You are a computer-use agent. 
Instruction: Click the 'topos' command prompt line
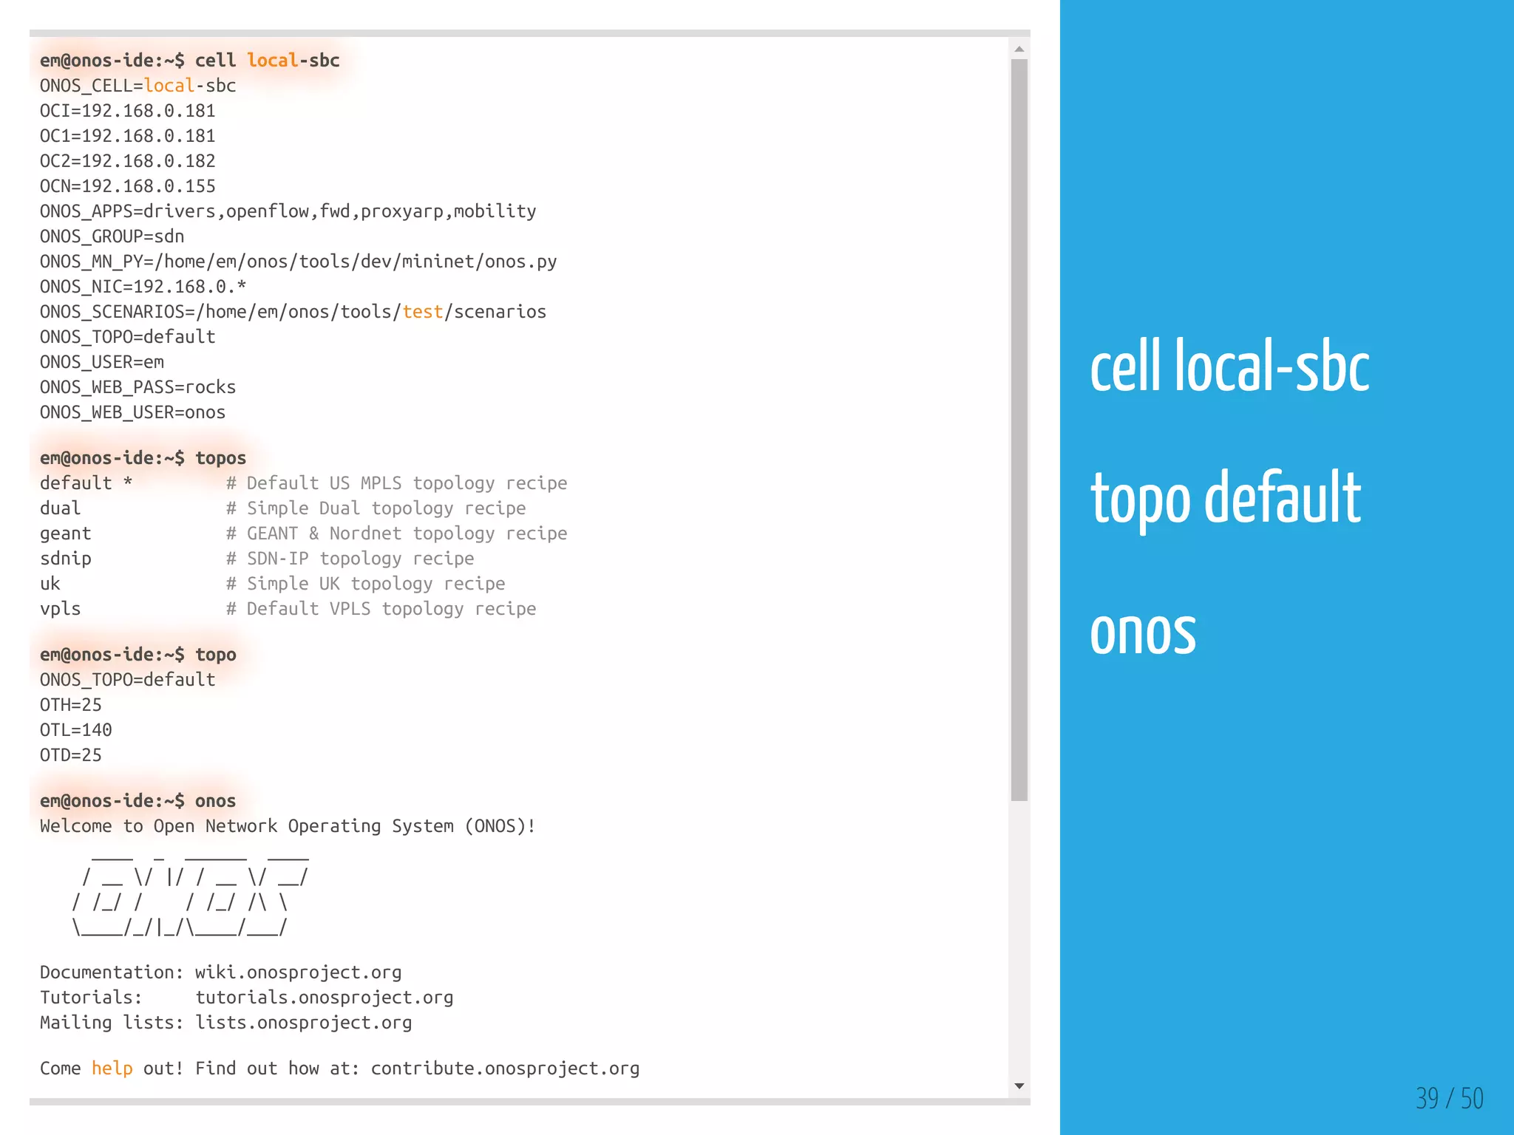click(143, 458)
